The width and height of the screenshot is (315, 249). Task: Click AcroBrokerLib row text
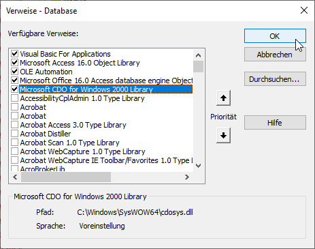pos(42,169)
